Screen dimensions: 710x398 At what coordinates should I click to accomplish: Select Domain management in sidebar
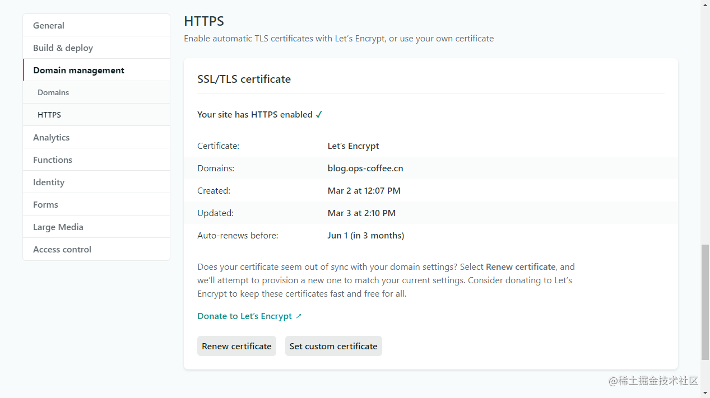click(96, 70)
